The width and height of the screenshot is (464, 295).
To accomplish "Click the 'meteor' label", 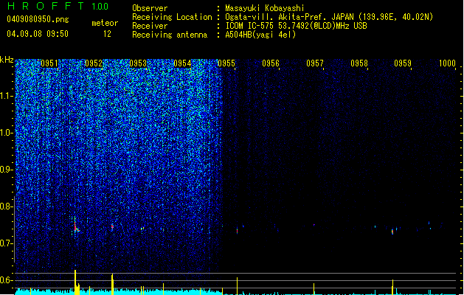I will (105, 23).
